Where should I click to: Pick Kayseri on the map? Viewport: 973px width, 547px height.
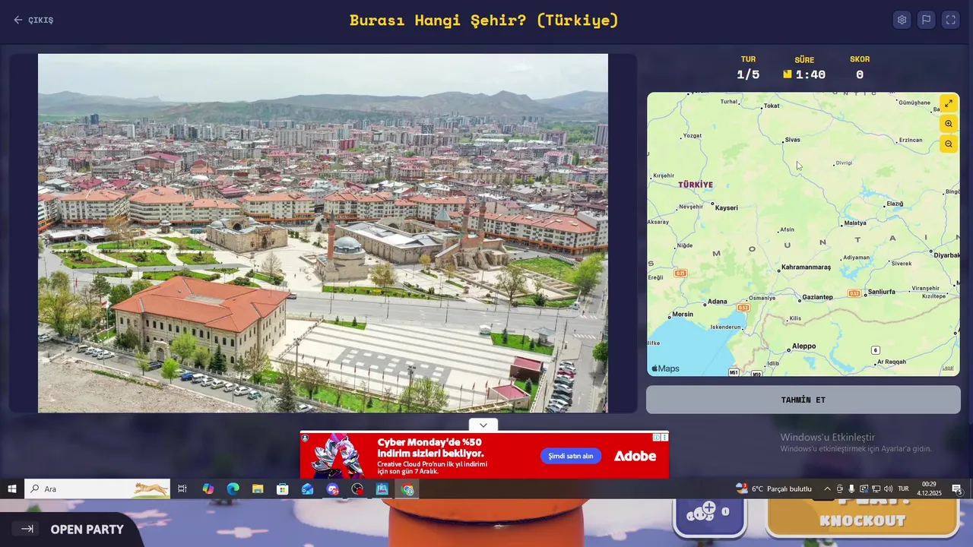coord(724,207)
